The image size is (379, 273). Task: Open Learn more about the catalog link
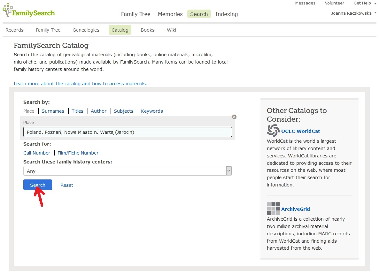pyautogui.click(x=80, y=84)
